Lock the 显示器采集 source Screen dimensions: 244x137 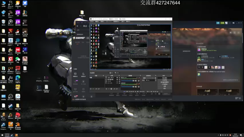click(x=120, y=79)
